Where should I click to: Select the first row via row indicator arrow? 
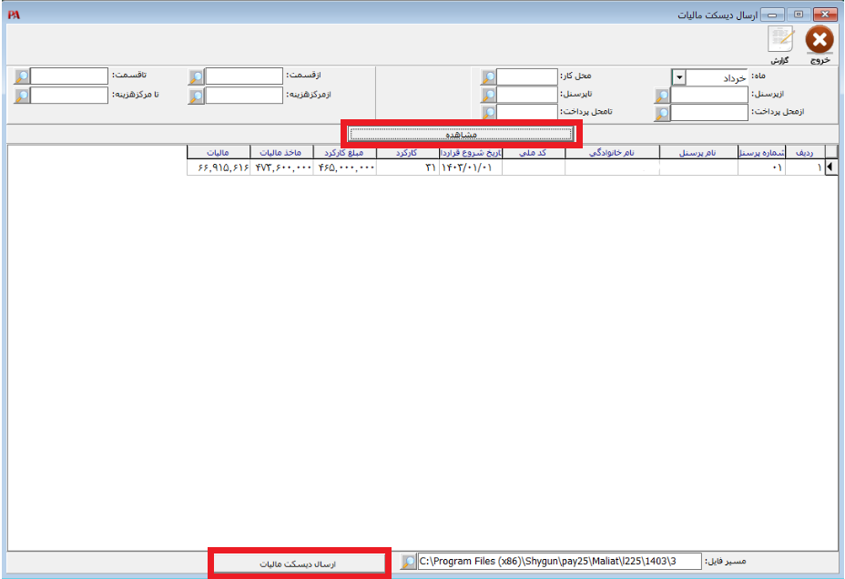coord(830,168)
